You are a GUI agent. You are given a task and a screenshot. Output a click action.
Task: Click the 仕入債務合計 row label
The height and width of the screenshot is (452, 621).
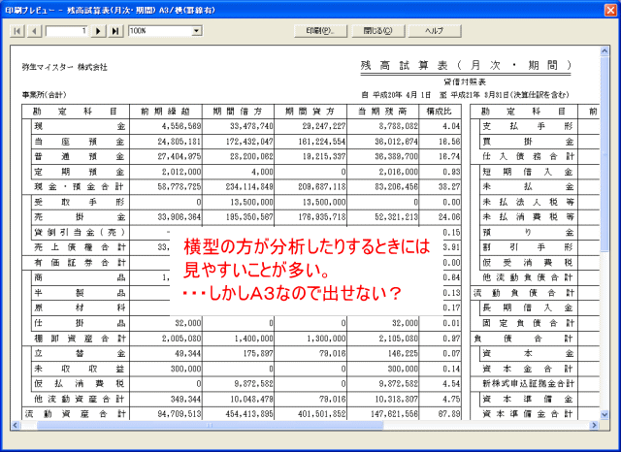(528, 157)
